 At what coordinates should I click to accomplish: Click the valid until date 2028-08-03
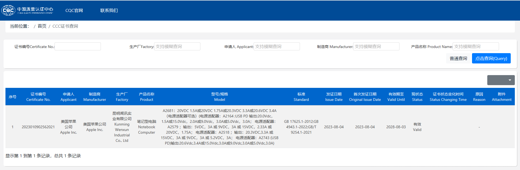click(396, 127)
